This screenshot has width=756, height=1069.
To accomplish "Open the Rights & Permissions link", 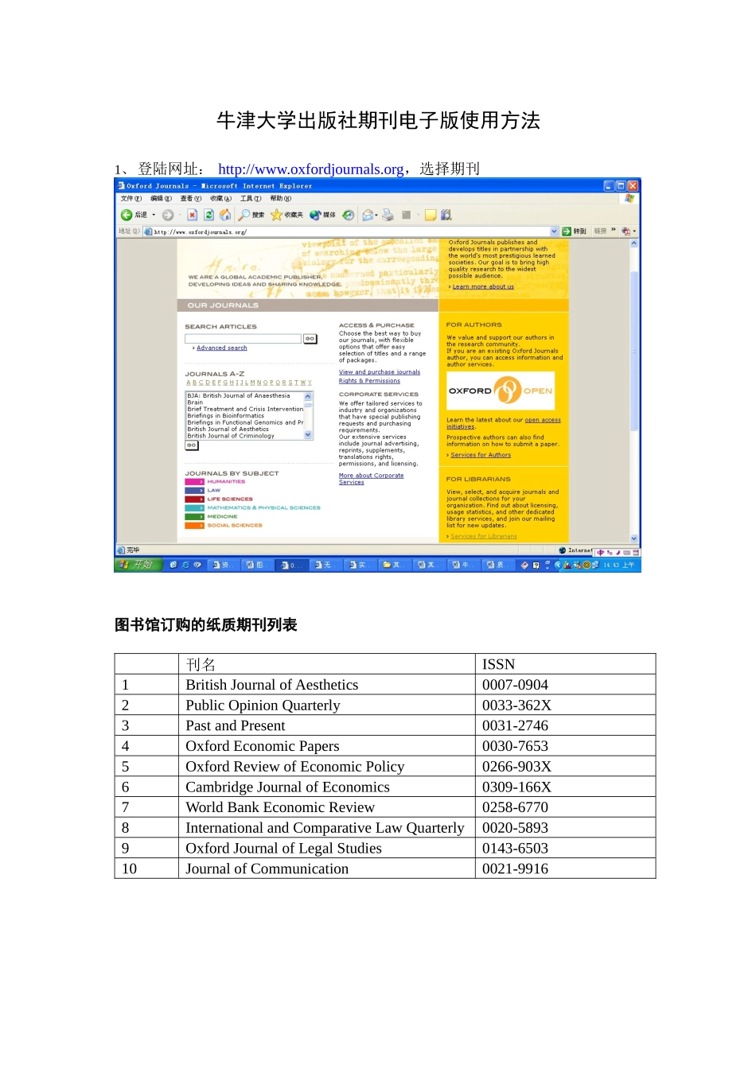I will click(369, 380).
